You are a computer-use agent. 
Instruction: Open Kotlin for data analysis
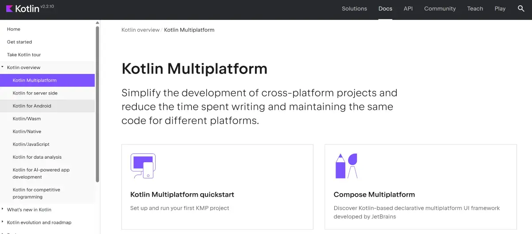tap(37, 157)
